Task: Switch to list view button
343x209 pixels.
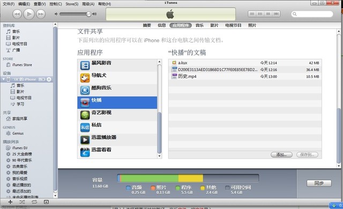Action: (252, 14)
